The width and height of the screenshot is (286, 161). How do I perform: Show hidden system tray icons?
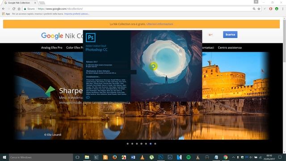pyautogui.click(x=233, y=157)
